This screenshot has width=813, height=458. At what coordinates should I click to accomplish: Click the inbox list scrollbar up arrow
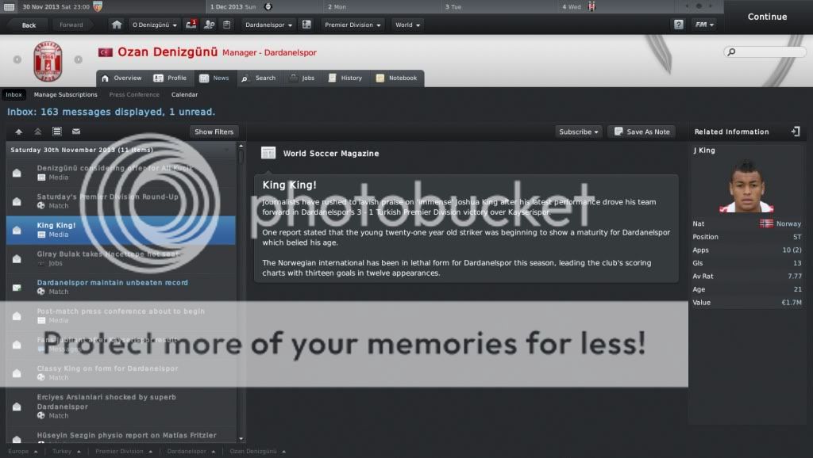pyautogui.click(x=241, y=147)
